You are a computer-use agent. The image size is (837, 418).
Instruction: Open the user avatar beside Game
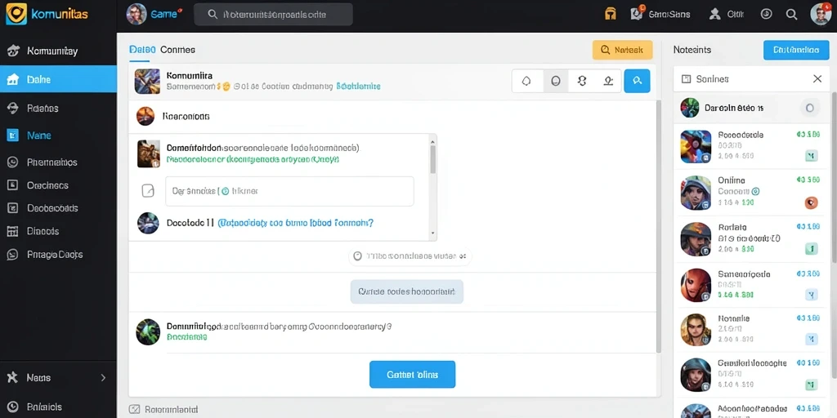point(137,15)
